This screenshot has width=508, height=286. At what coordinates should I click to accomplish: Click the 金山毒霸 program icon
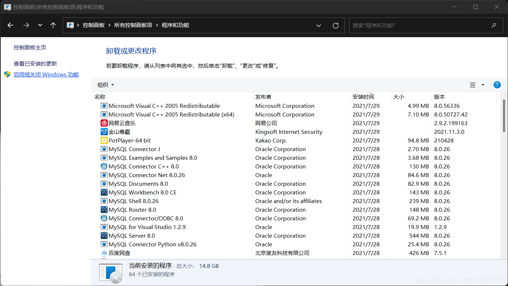pos(104,132)
